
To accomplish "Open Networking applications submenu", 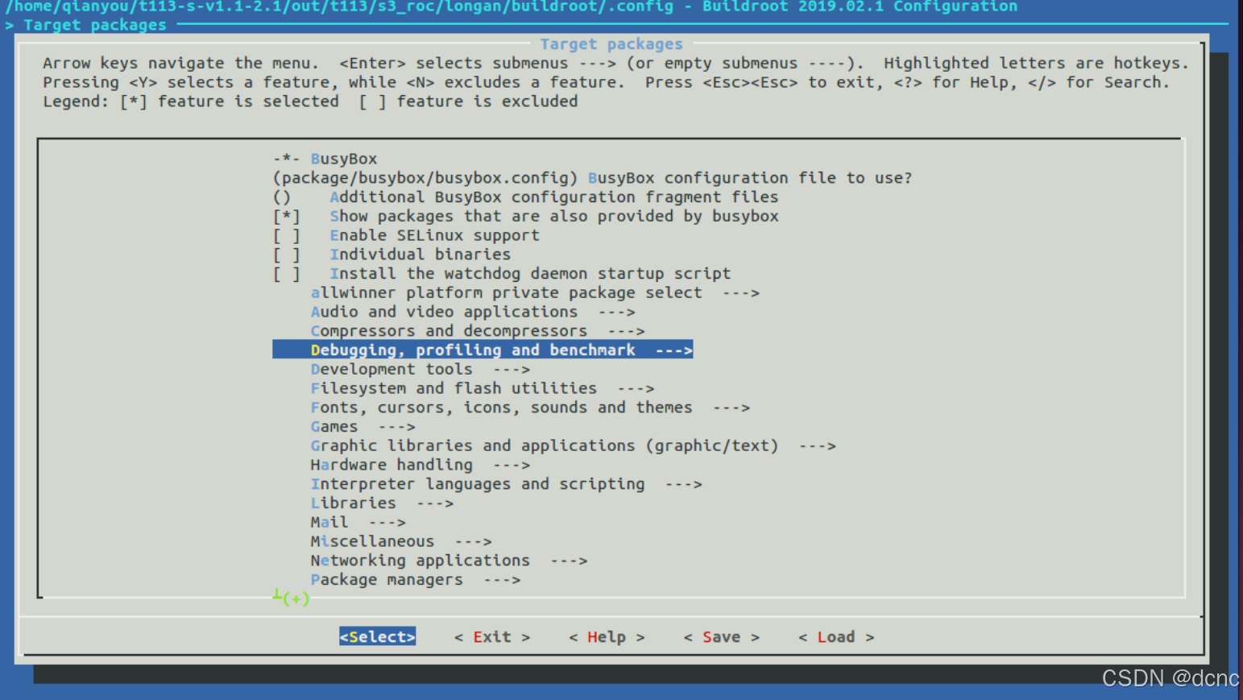I will pyautogui.click(x=449, y=561).
